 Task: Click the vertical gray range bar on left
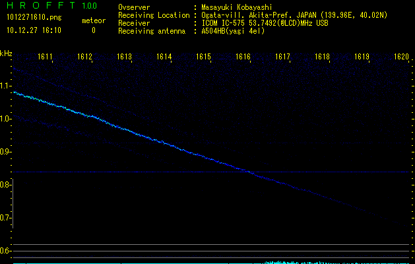point(13,203)
